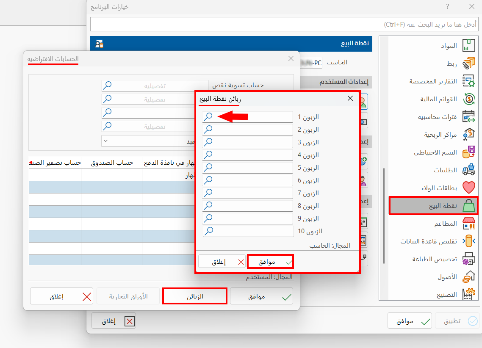Open بطاقات الولاء heart icon
The width and height of the screenshot is (482, 348).
(x=468, y=188)
